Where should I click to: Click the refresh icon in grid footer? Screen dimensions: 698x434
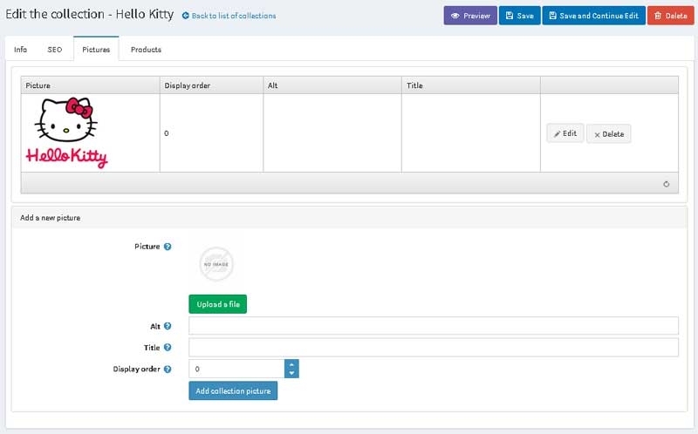(666, 184)
